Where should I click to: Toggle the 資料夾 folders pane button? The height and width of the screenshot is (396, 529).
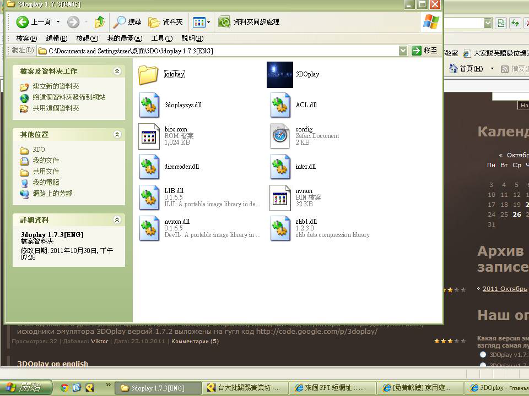[166, 22]
